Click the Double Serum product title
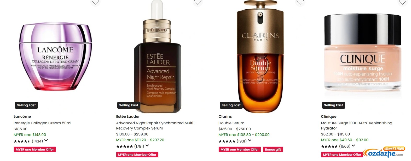Screen dimensions: 411x161 [231, 123]
